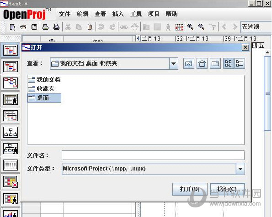This screenshot has height=217, width=272.
Task: Expand the 查看 folder location dropdown
Action: tap(174, 63)
